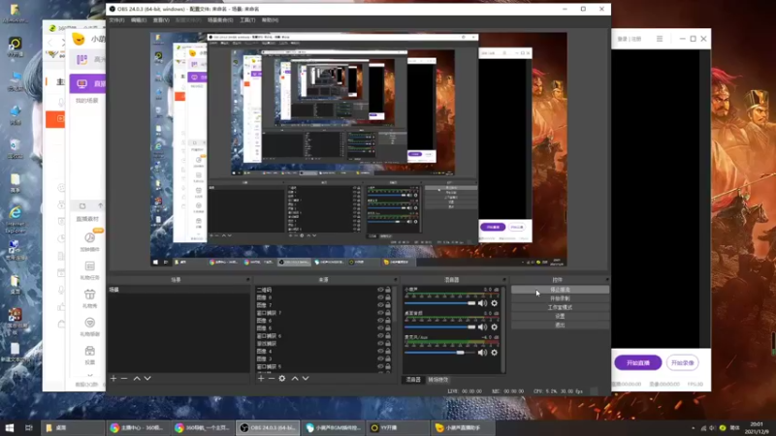
Task: Click the 退出 button in controls
Action: 560,325
